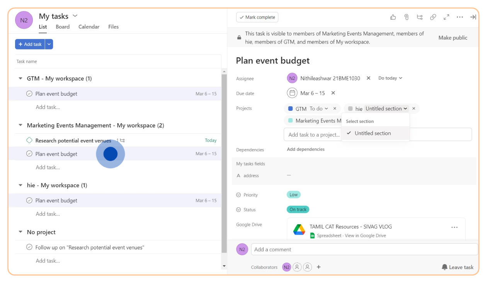Open the Do today dropdown
This screenshot has height=283, width=487.
point(390,78)
